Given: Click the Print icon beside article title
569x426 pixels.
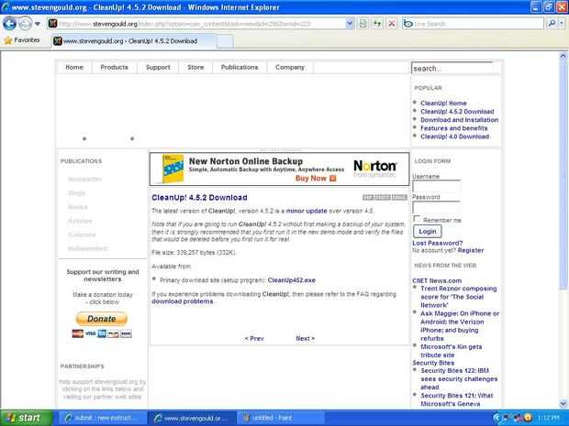Looking at the screenshot, I should coord(383,197).
